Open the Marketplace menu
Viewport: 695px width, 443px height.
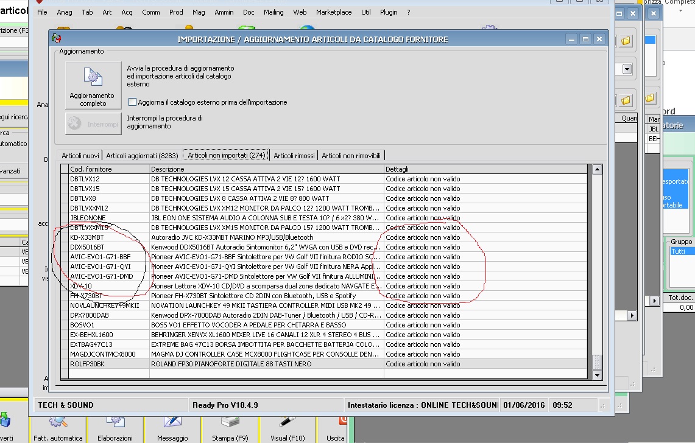pyautogui.click(x=334, y=12)
